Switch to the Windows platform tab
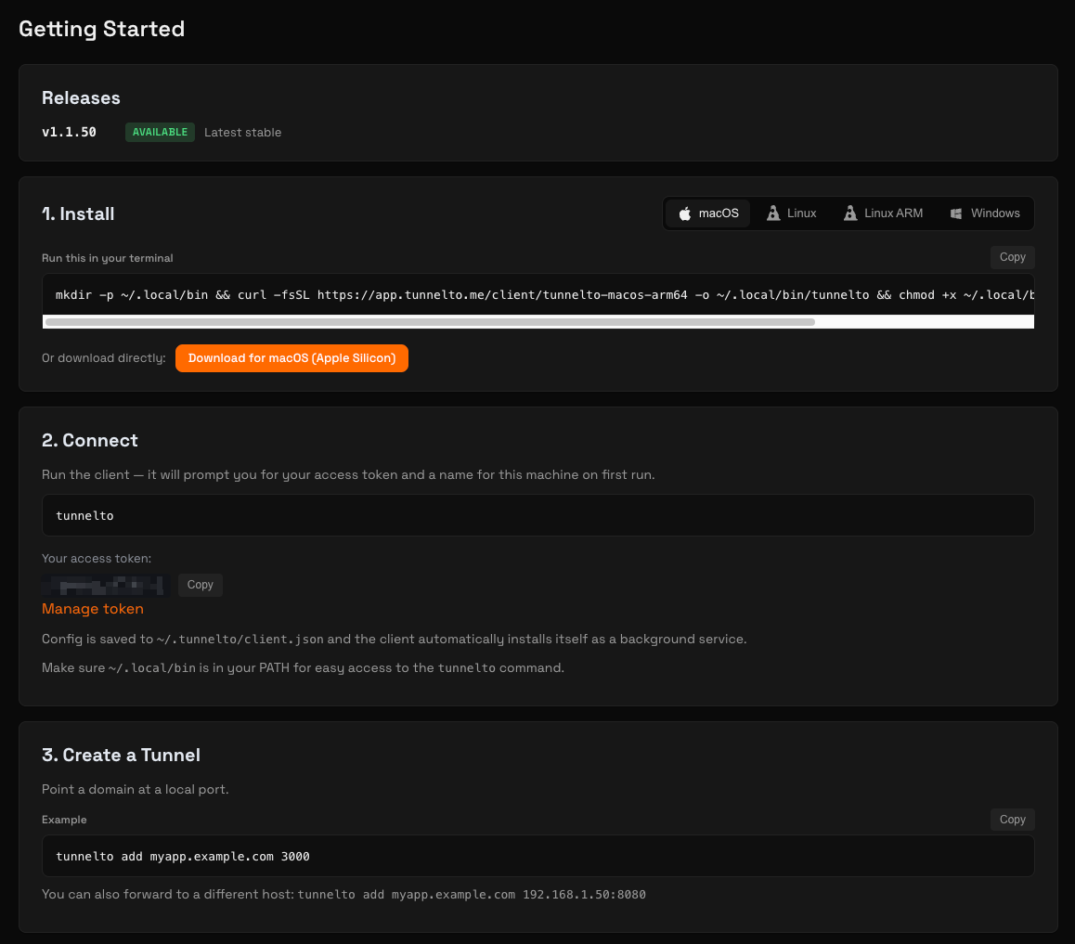The width and height of the screenshot is (1075, 944). [984, 213]
